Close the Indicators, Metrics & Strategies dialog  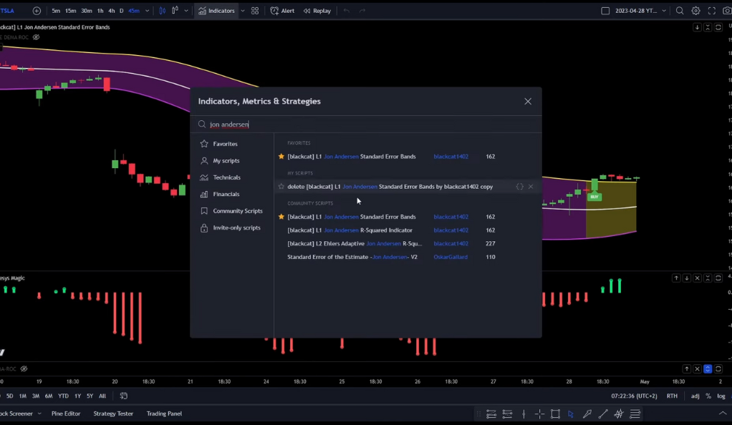528,101
